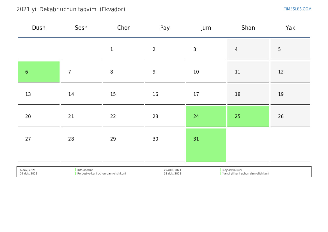The height and width of the screenshot is (232, 328).
Task: Click the calendar title for Ekvador
Action: coord(71,9)
